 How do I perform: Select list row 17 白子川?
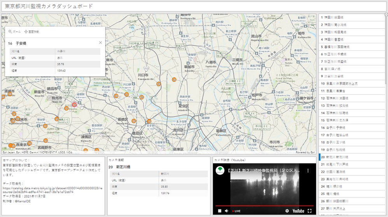pyautogui.click(x=351, y=135)
